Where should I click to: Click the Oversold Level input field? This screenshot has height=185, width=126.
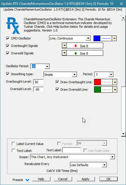coord(38,89)
